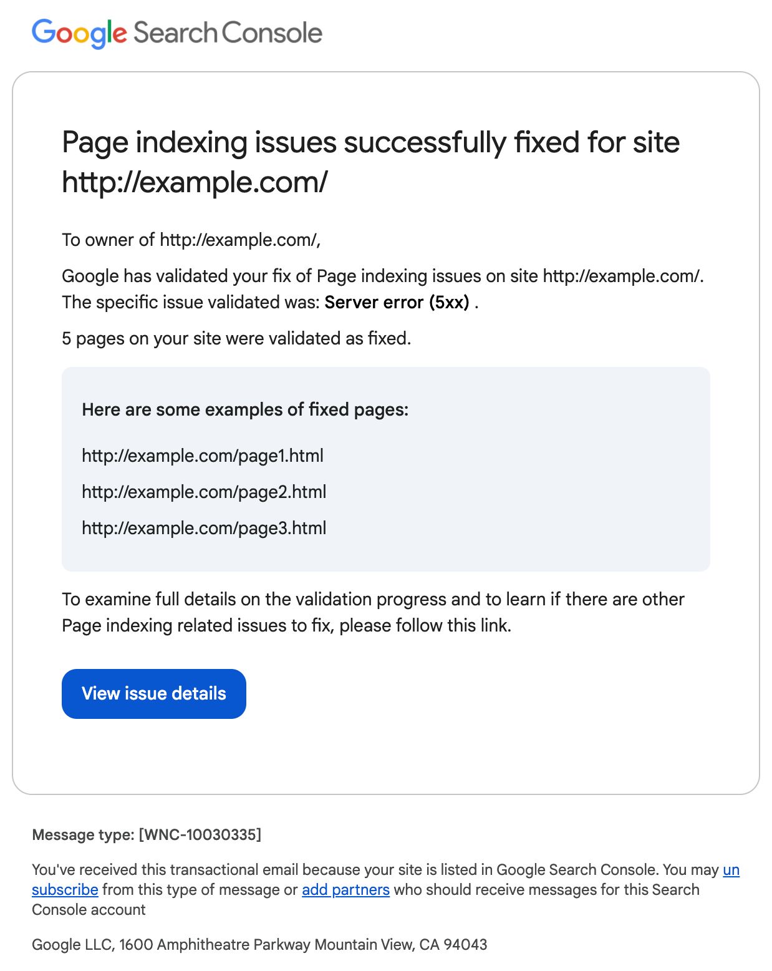The width and height of the screenshot is (772, 971).
Task: Open the add partners link
Action: pyautogui.click(x=345, y=889)
